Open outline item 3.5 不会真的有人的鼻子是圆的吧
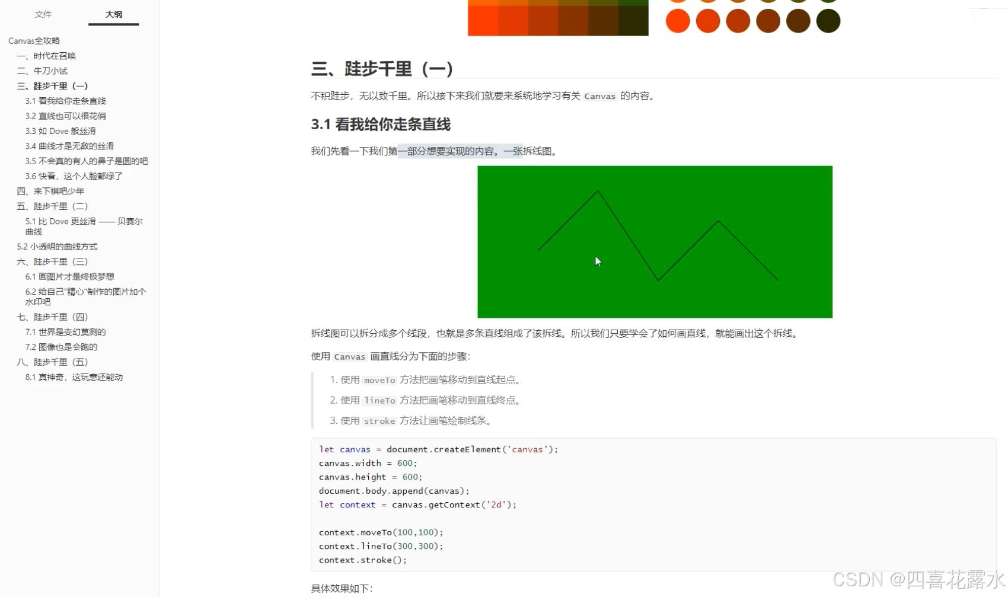 (87, 161)
